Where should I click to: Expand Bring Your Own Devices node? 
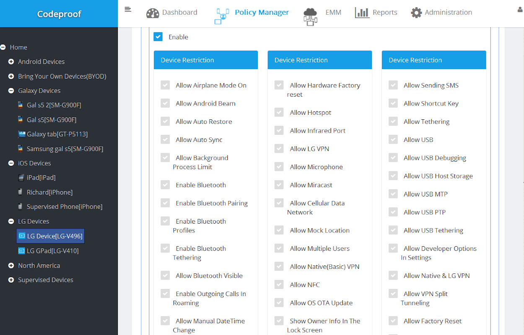tap(11, 76)
